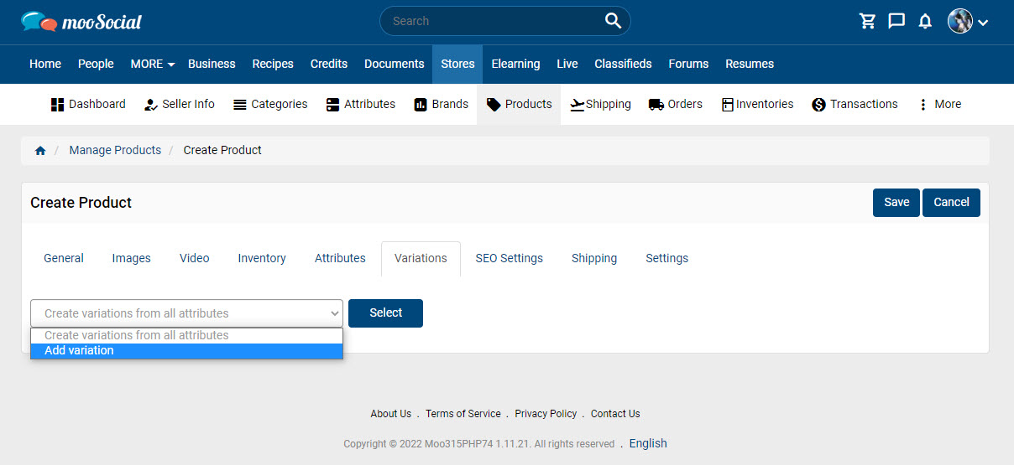The height and width of the screenshot is (465, 1014).
Task: Open the Orders section
Action: [676, 104]
